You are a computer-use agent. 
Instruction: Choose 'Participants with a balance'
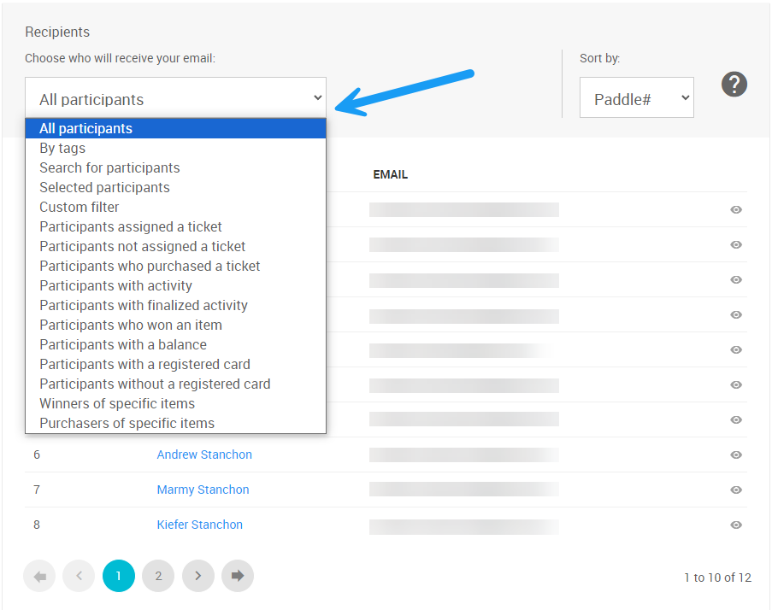pos(123,344)
